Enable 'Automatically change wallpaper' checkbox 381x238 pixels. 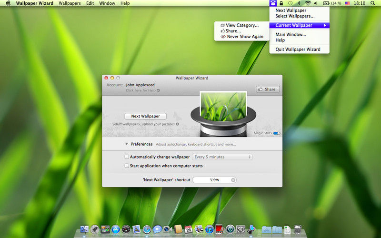click(127, 157)
